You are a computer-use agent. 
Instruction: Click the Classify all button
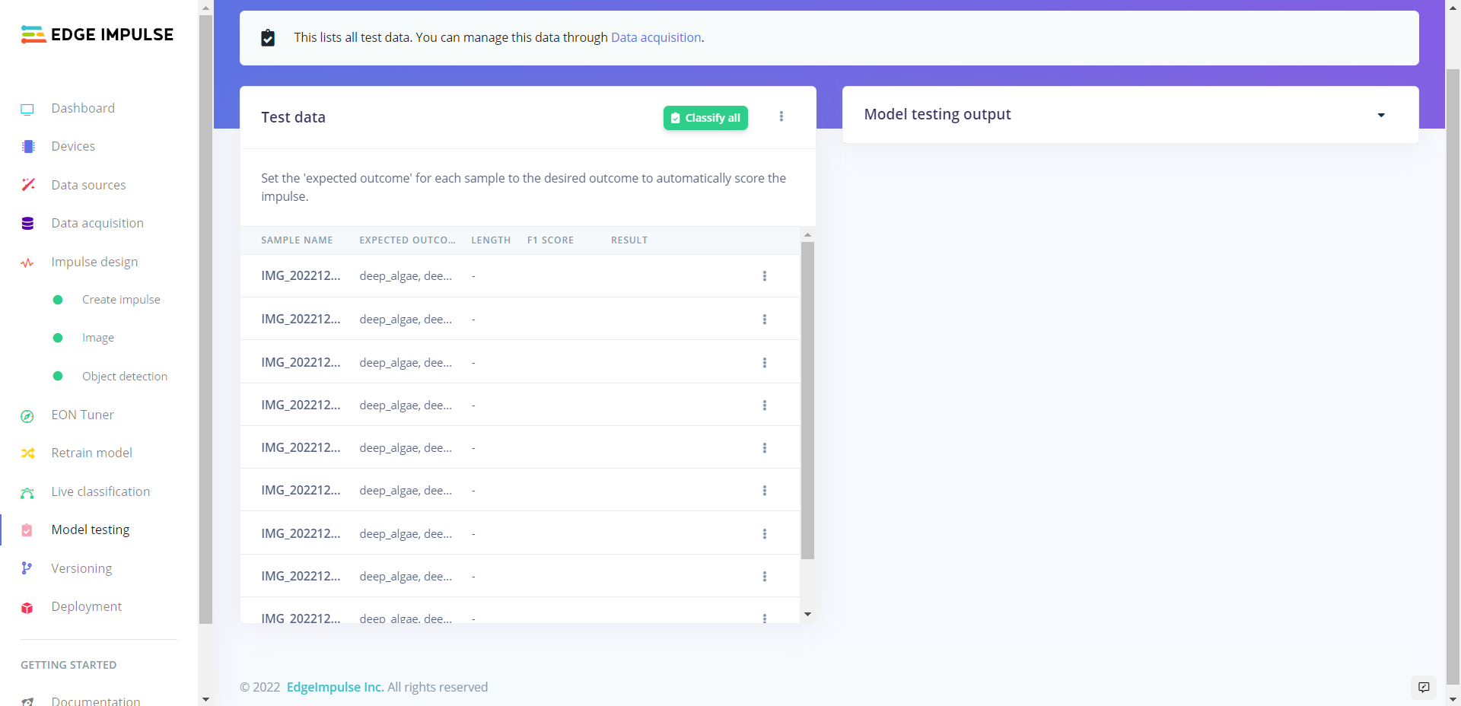pyautogui.click(x=705, y=118)
